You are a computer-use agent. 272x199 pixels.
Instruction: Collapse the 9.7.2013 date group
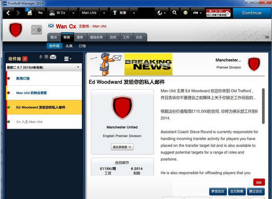44,67
